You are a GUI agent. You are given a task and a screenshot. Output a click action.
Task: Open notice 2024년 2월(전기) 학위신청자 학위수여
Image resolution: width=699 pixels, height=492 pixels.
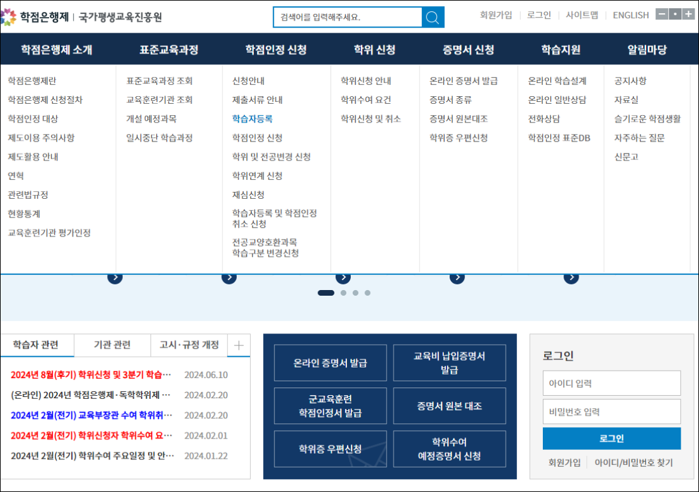[x=91, y=435]
